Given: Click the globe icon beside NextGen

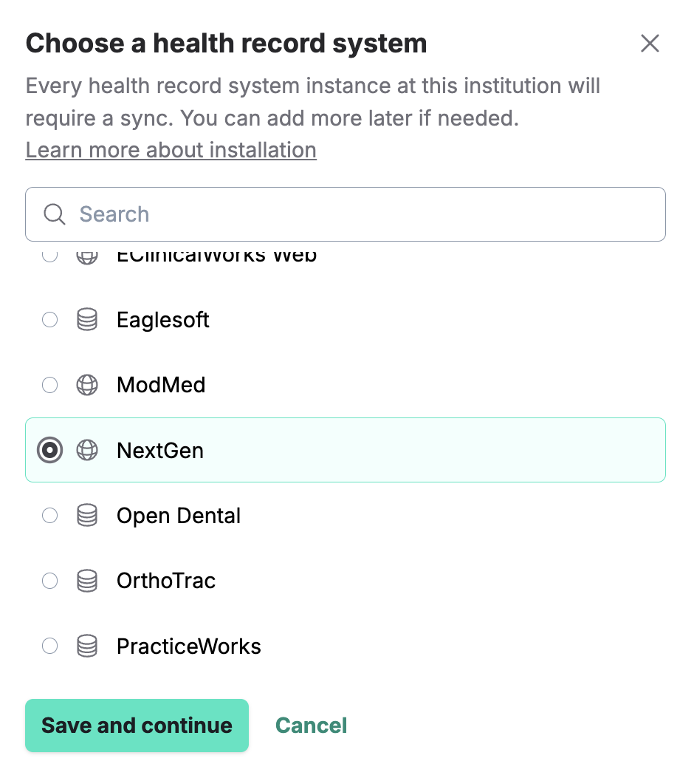Looking at the screenshot, I should 87,450.
